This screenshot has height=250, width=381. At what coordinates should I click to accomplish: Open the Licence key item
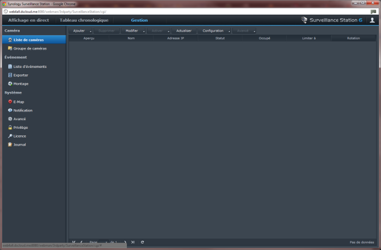19,136
